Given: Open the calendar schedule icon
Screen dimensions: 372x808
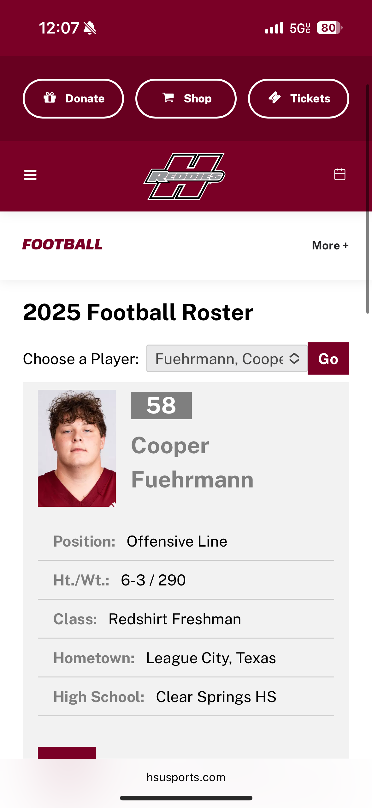Looking at the screenshot, I should (340, 174).
